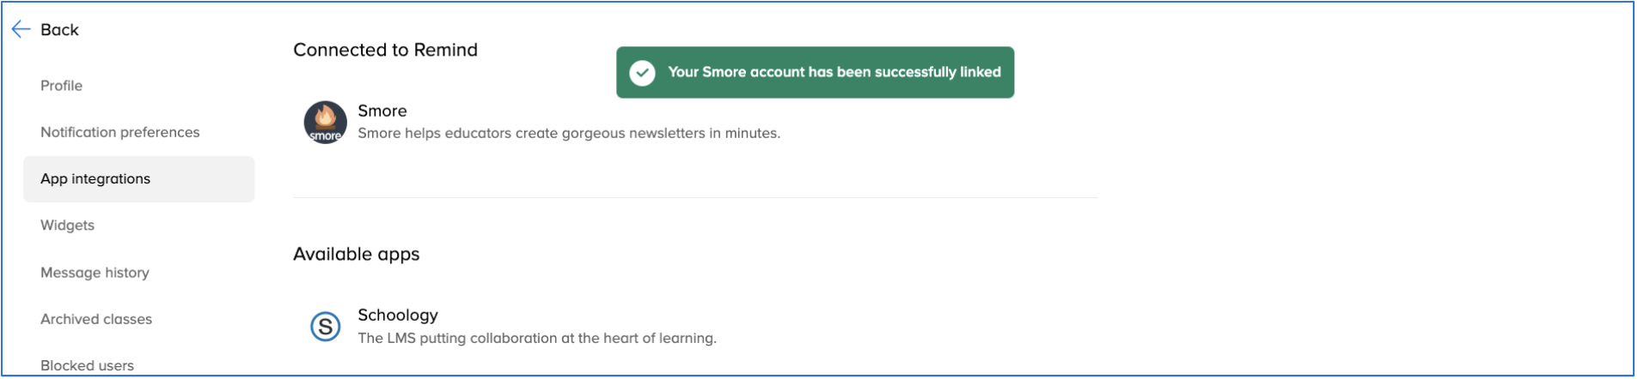Click the Smore newsletter description text
The image size is (1638, 379).
[569, 134]
